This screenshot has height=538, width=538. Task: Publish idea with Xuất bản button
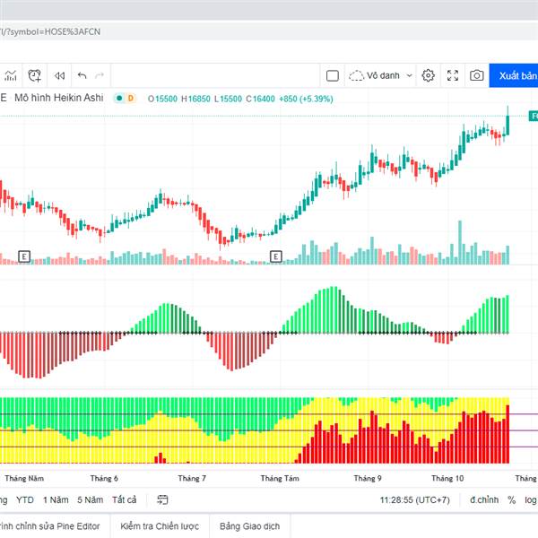[514, 75]
